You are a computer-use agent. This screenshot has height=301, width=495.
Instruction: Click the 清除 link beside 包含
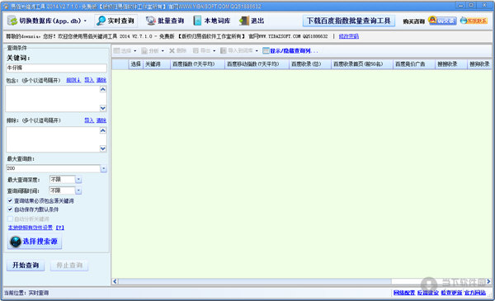click(101, 80)
